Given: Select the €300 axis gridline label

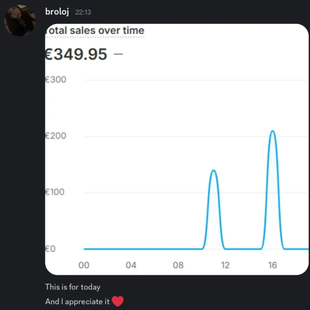Looking at the screenshot, I should coord(56,79).
